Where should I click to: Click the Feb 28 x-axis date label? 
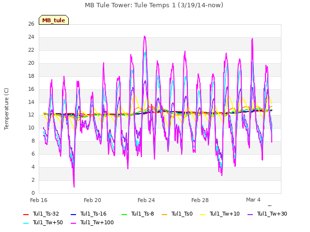pos(200,200)
